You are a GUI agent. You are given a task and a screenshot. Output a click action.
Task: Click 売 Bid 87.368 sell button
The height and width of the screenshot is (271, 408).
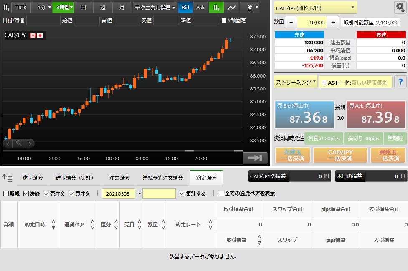click(304, 115)
